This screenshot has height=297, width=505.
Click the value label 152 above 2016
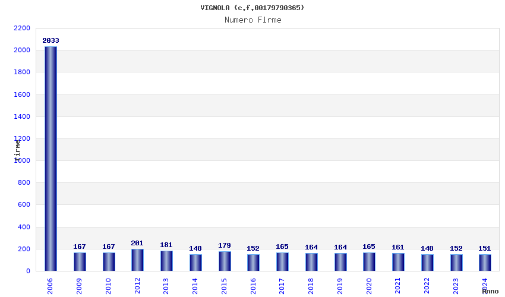[253, 249]
